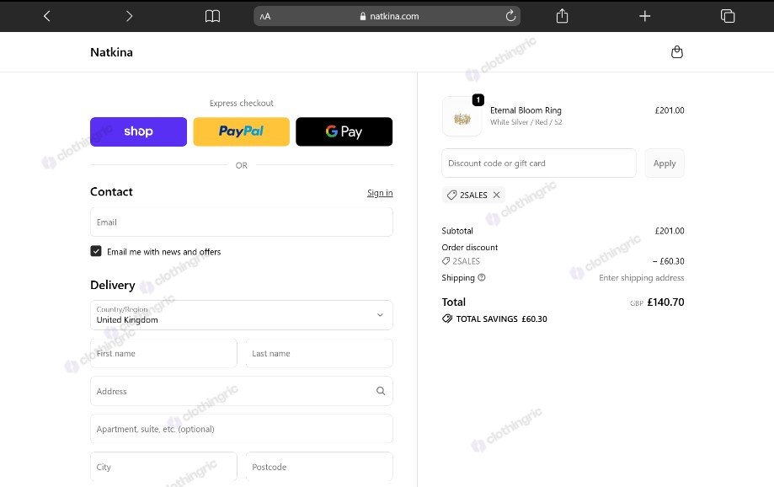
Task: Click the − £60.30 discount amount
Action: [x=669, y=261]
